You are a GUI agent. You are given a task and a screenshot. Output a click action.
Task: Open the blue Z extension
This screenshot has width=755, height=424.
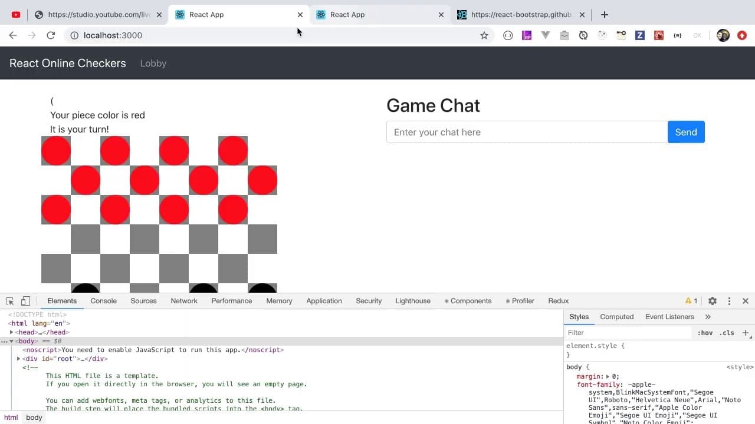point(640,35)
